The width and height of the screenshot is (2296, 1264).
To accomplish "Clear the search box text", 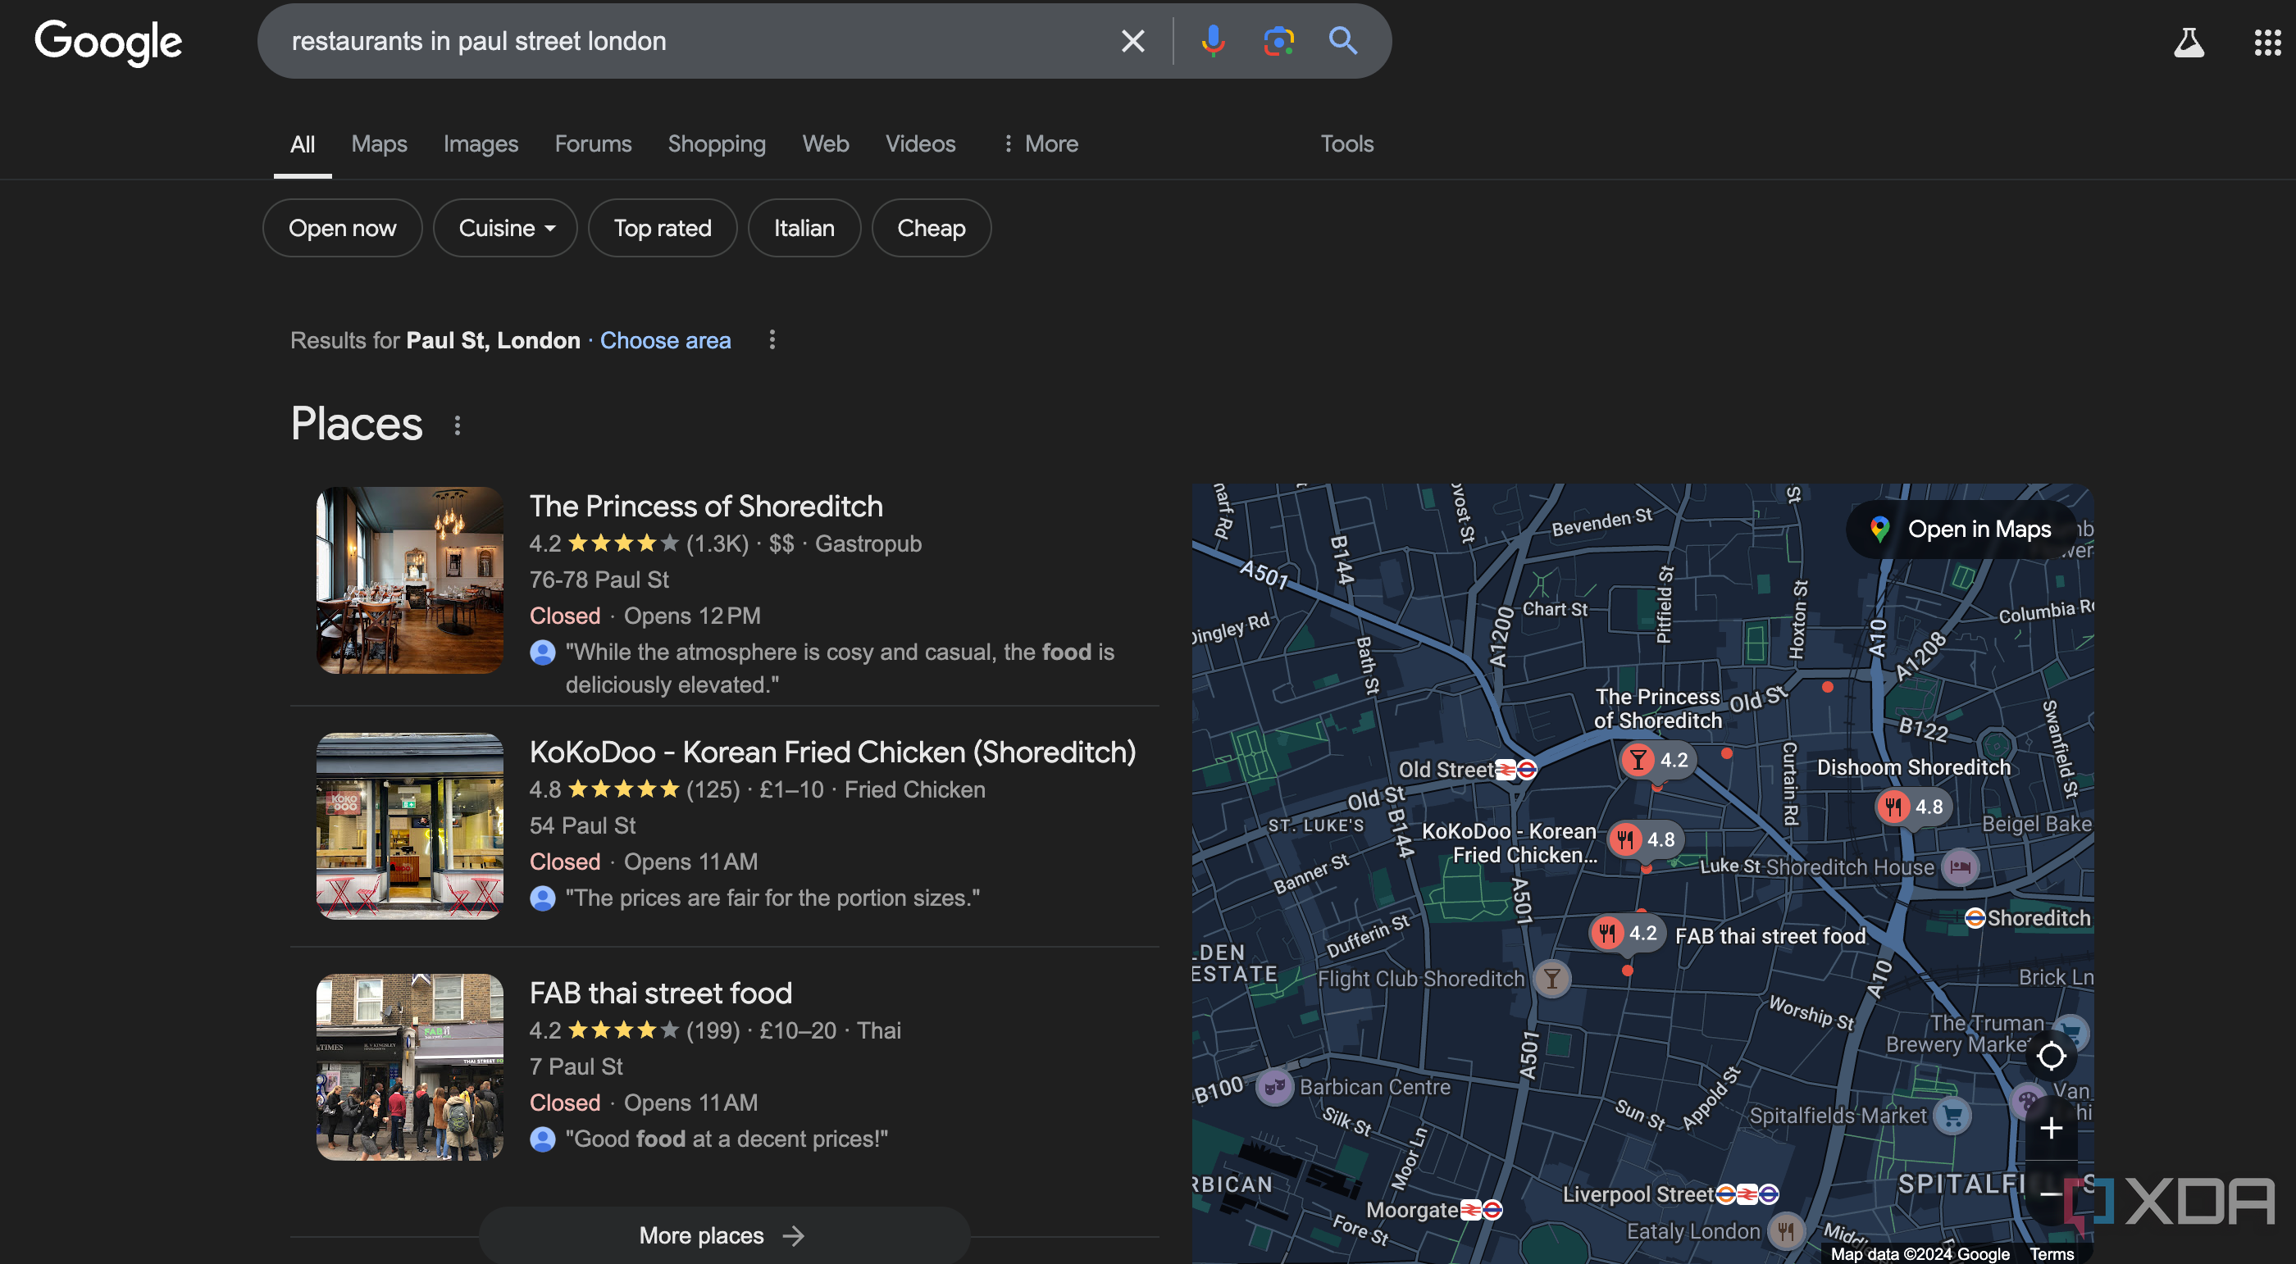I will [1132, 41].
